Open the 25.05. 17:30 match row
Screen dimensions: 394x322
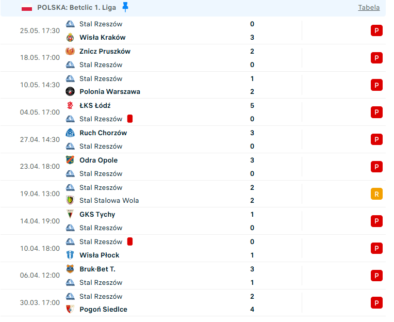point(193,30)
